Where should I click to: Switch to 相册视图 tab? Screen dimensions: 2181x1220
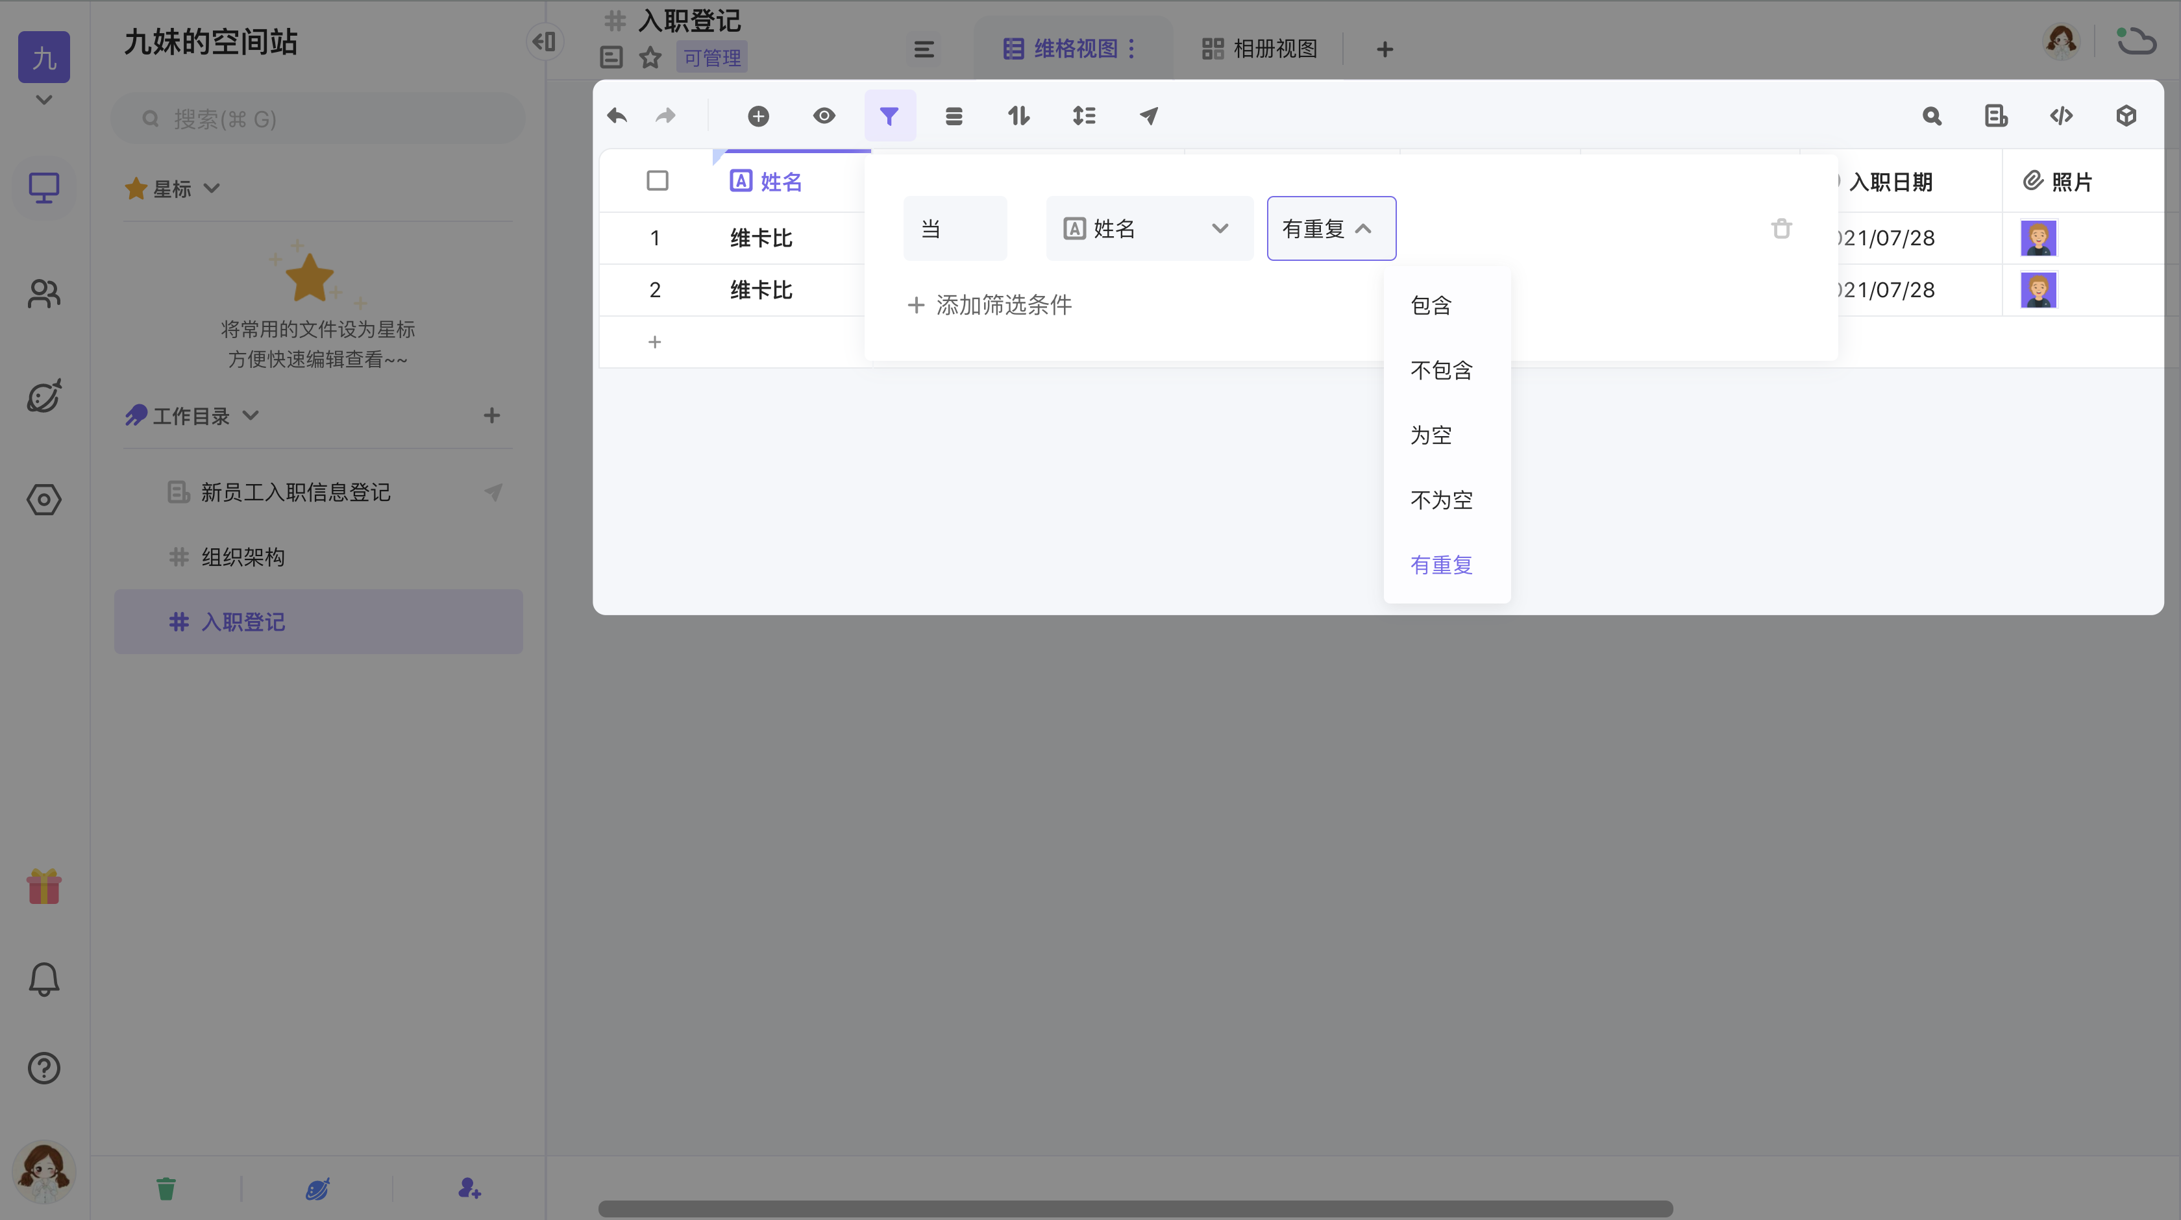(1260, 49)
